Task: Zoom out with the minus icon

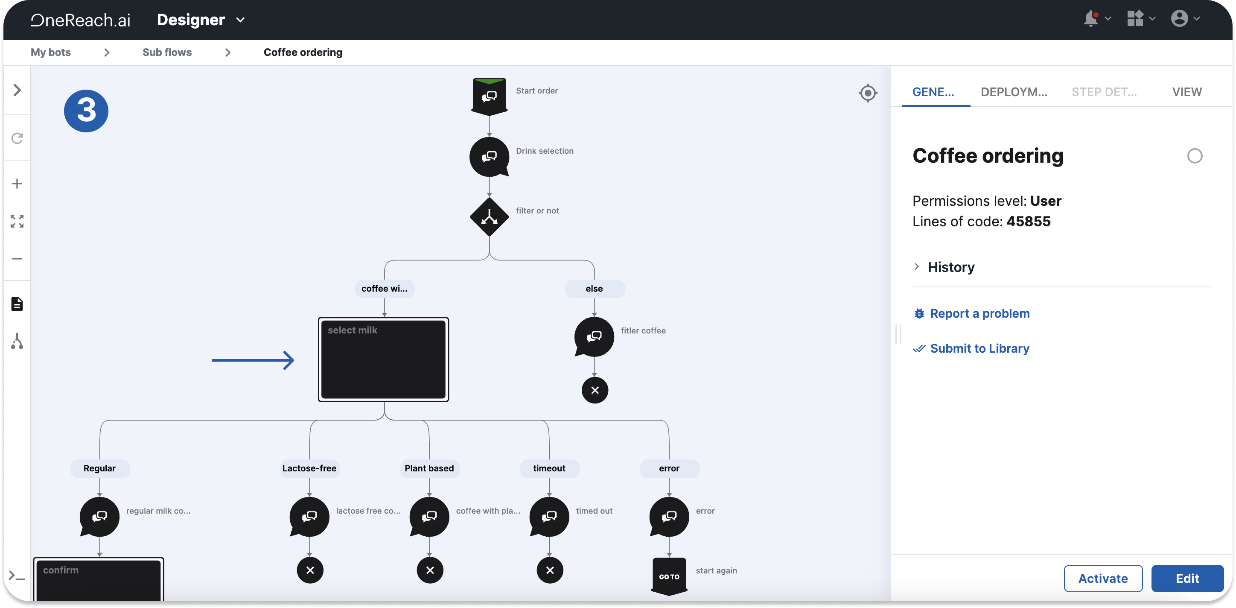Action: point(17,259)
